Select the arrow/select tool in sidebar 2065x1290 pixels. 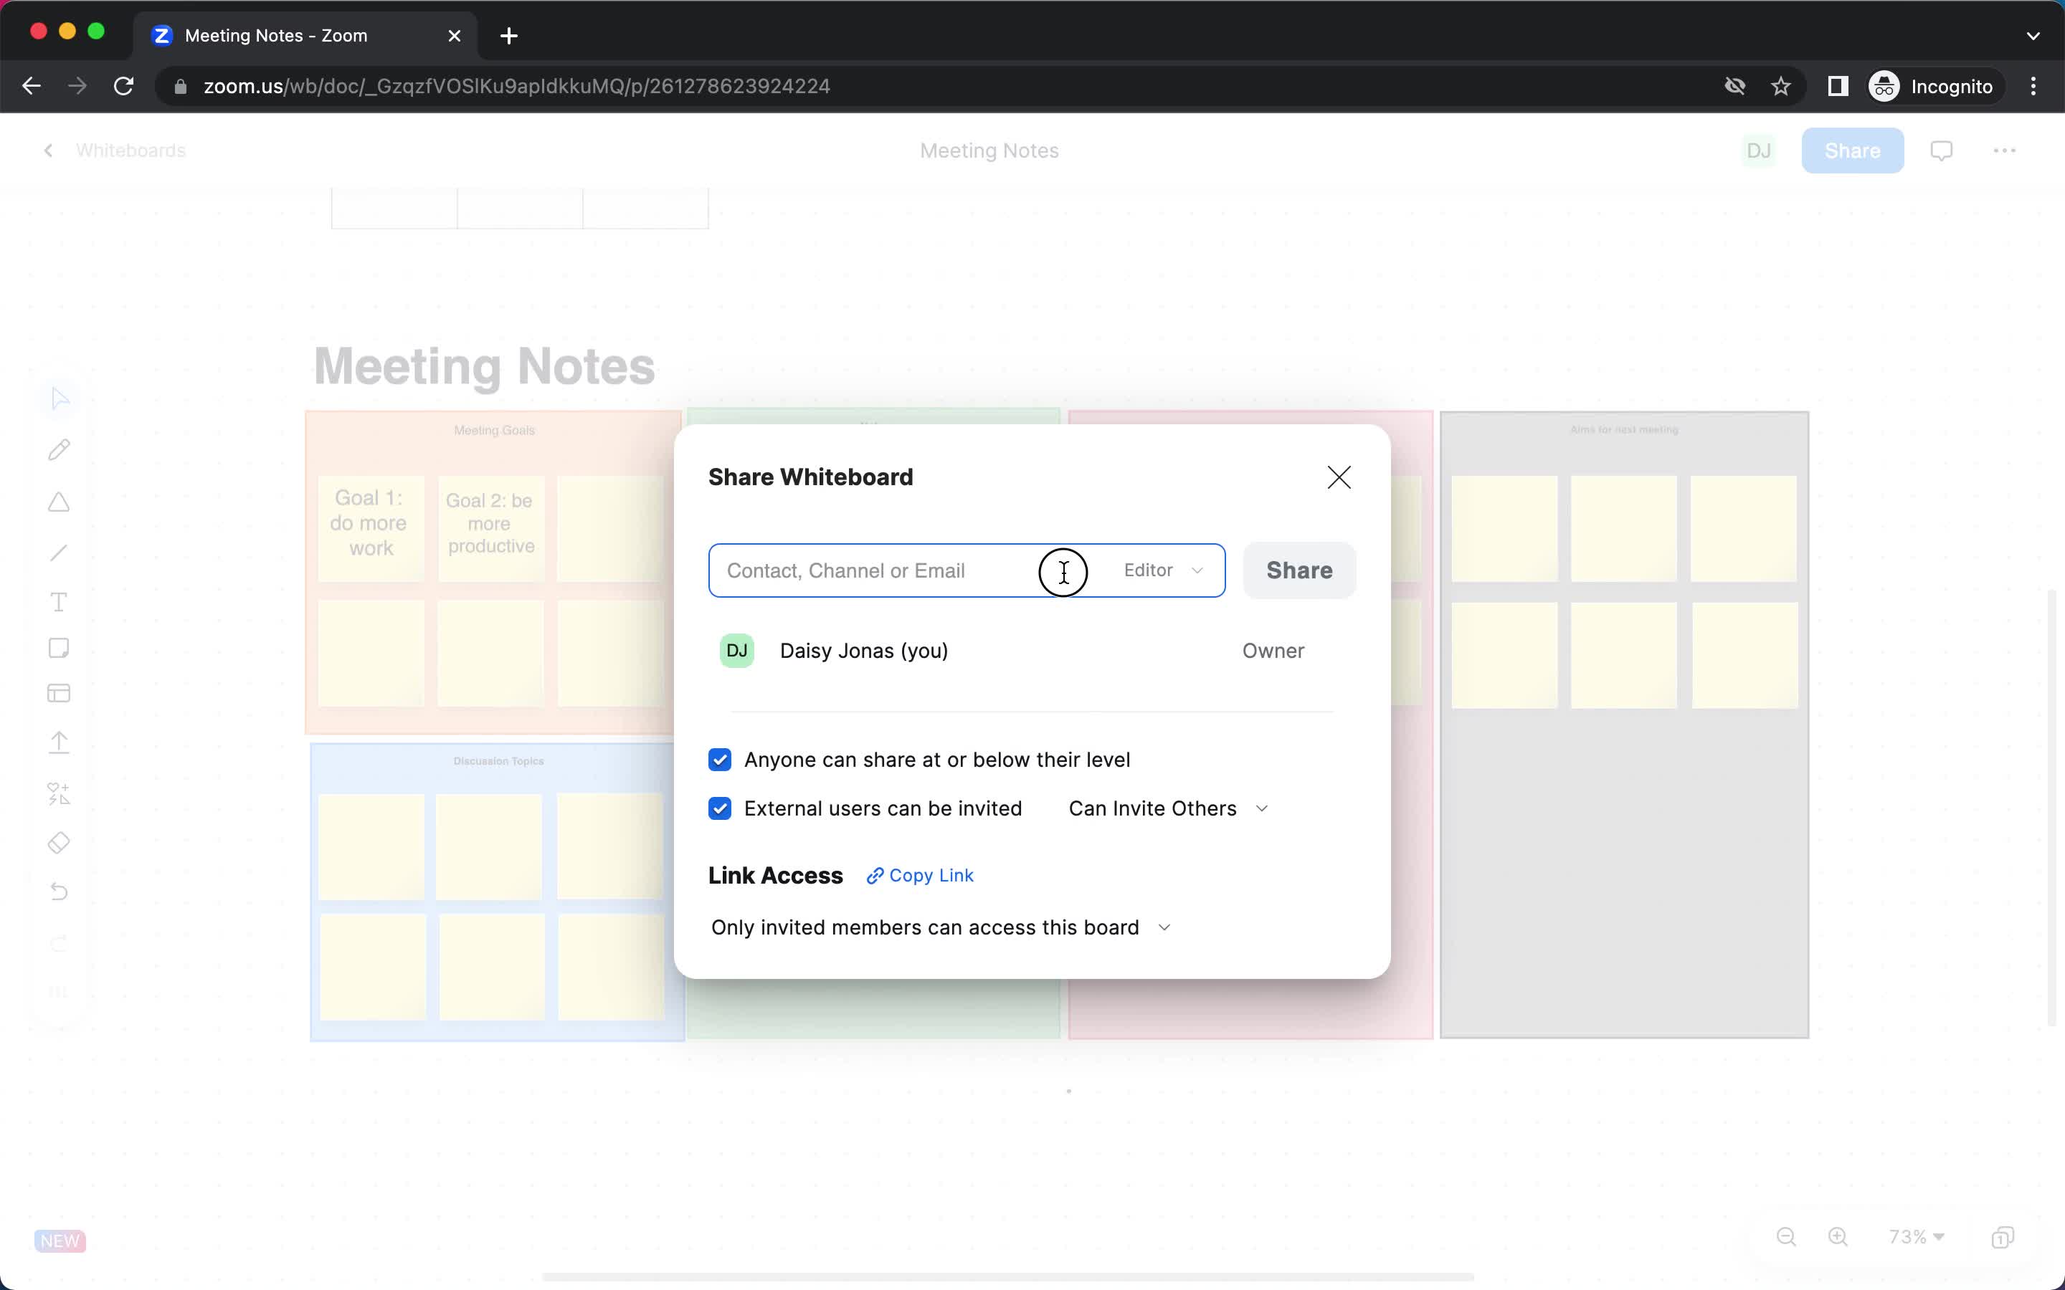(60, 397)
